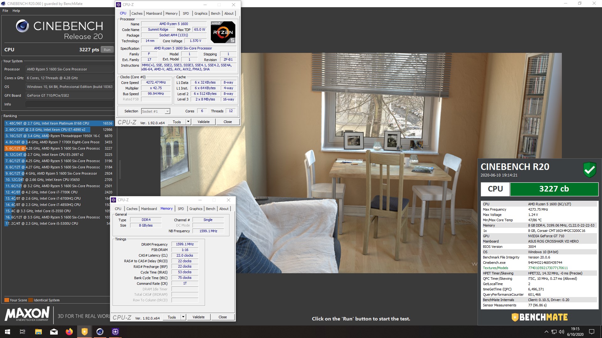Click CPU-Z title bar icon in lower window

point(114,200)
